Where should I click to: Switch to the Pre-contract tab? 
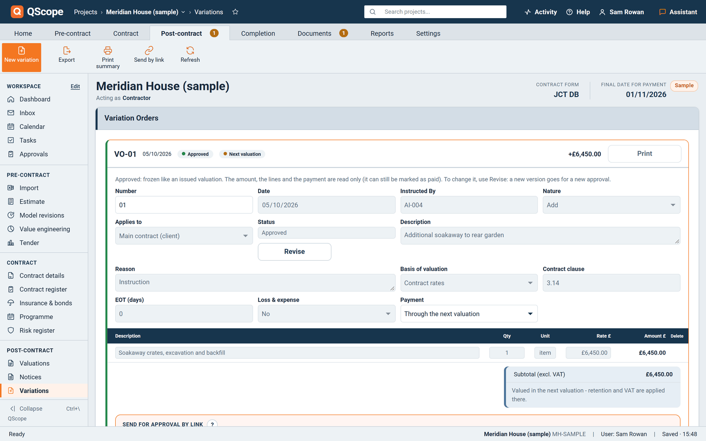[x=72, y=34]
